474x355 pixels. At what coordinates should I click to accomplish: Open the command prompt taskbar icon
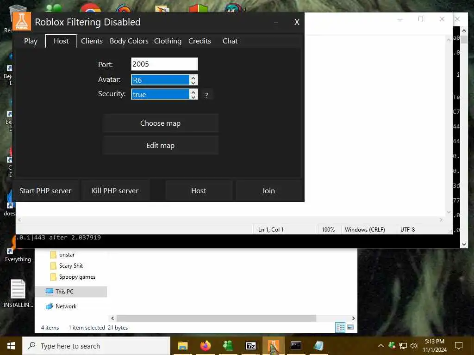coord(296,346)
